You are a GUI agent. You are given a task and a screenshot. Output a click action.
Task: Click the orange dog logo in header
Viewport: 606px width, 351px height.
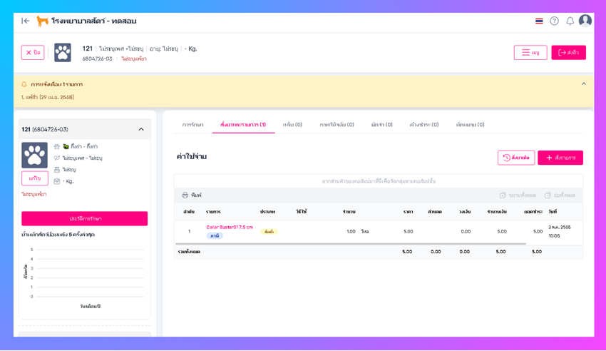point(42,21)
